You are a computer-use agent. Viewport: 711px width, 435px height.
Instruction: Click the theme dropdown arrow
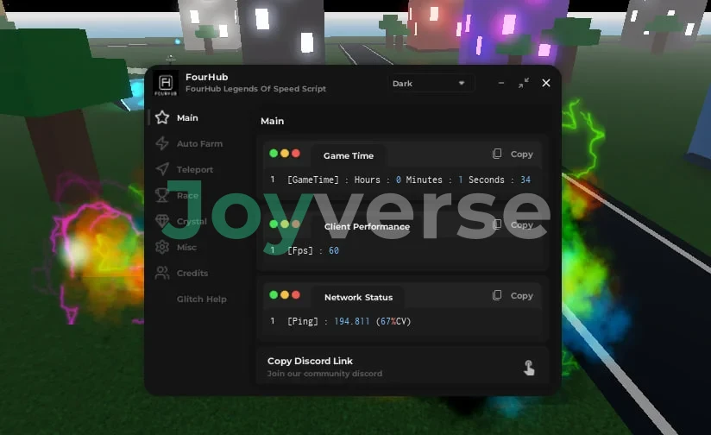[462, 84]
